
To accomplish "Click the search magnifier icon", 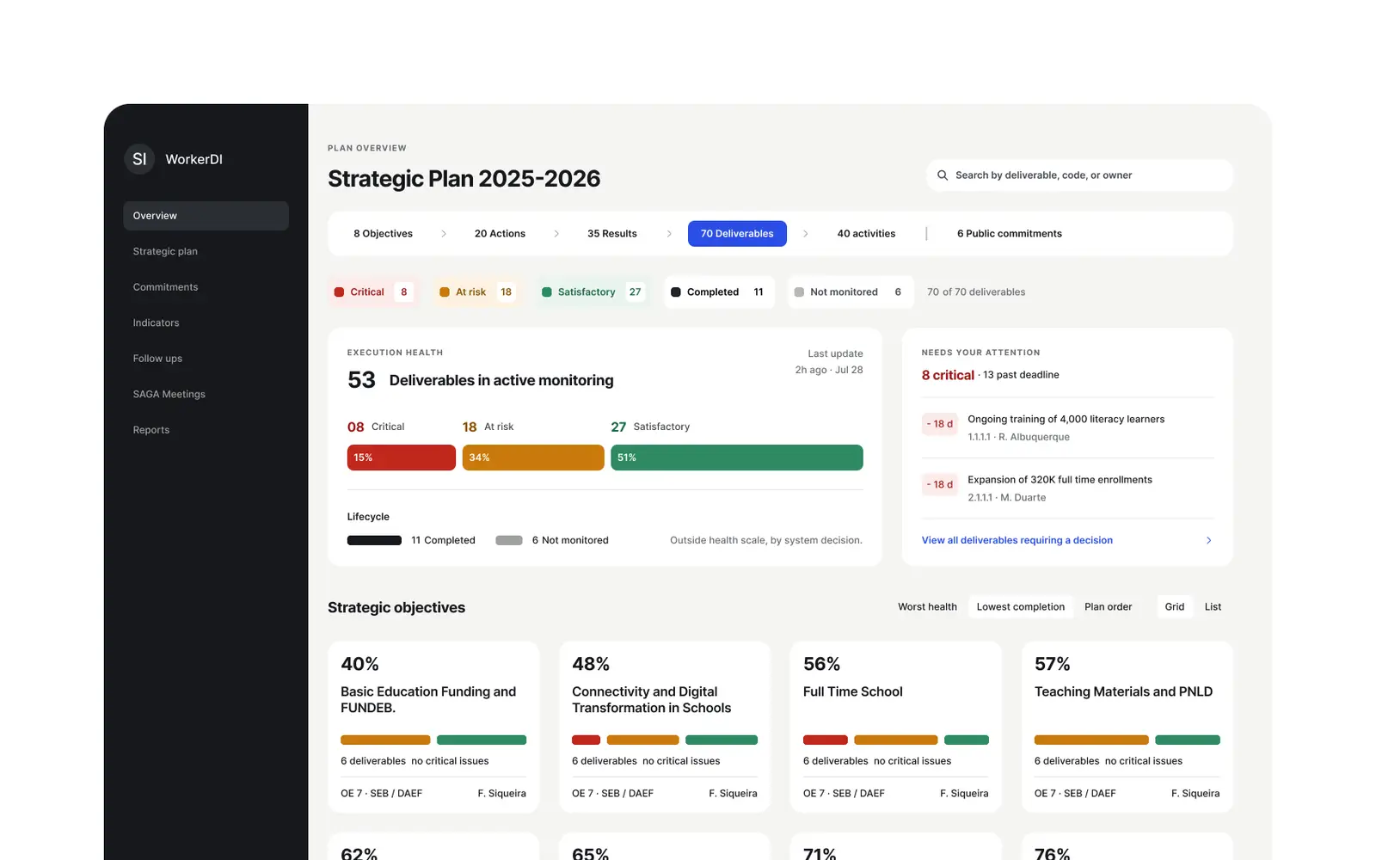I will tap(943, 175).
